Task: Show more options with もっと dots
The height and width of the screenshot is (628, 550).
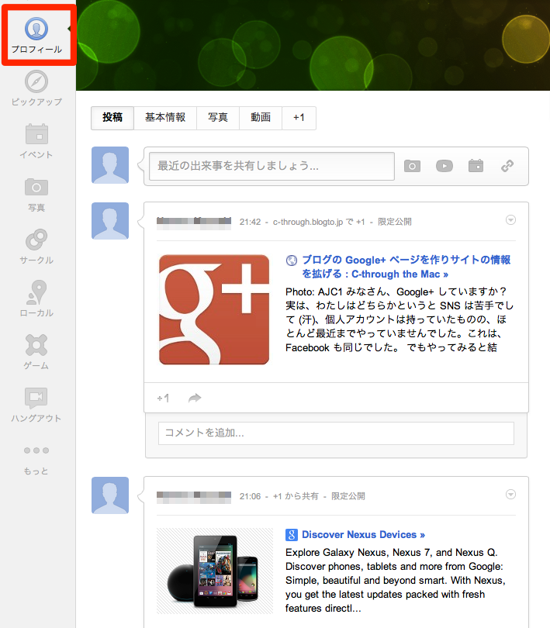Action: coord(36,450)
